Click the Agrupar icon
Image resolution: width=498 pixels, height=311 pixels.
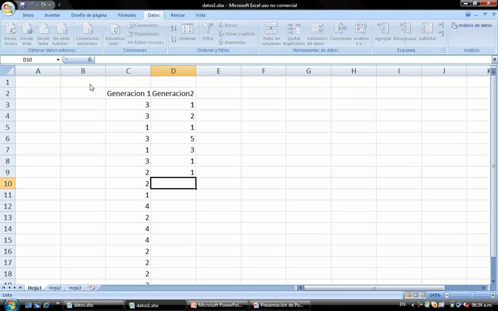383,33
